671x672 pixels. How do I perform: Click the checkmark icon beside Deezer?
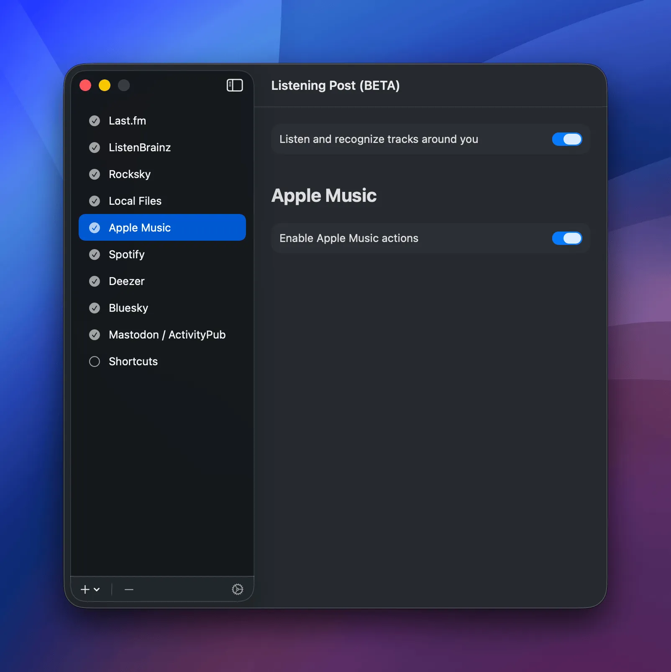pyautogui.click(x=95, y=281)
